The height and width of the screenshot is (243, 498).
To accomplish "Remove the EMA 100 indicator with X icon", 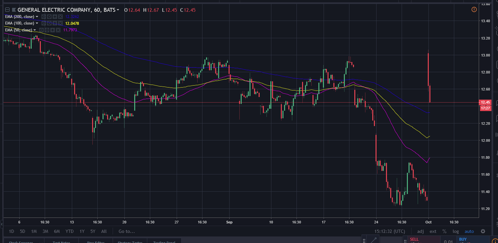I will tap(60, 23).
